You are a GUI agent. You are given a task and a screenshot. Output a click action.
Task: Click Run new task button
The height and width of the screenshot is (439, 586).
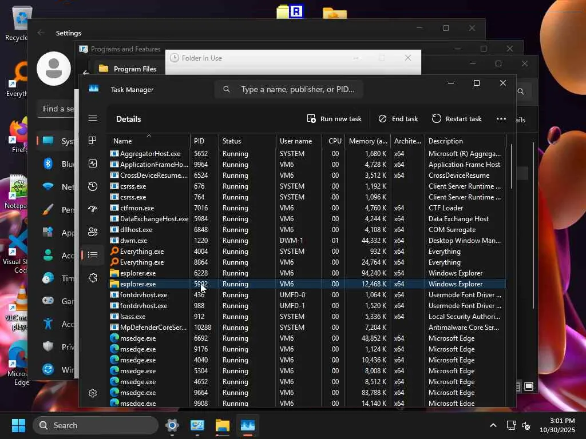335,119
